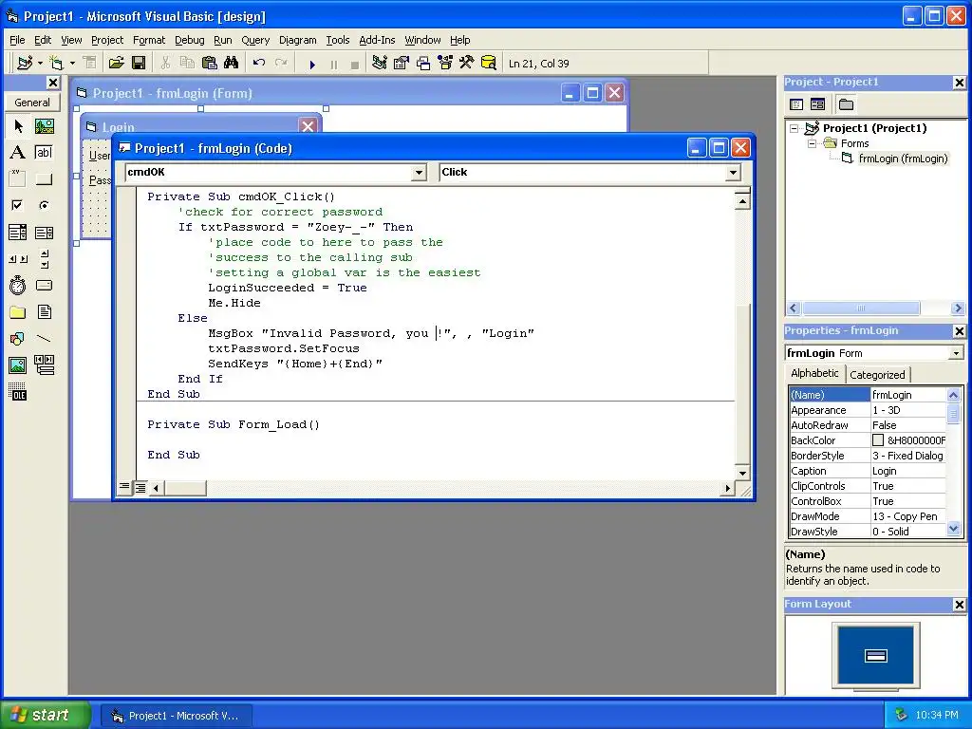This screenshot has width=972, height=729.
Task: Click the Add Form toolbar icon
Action: 56,63
